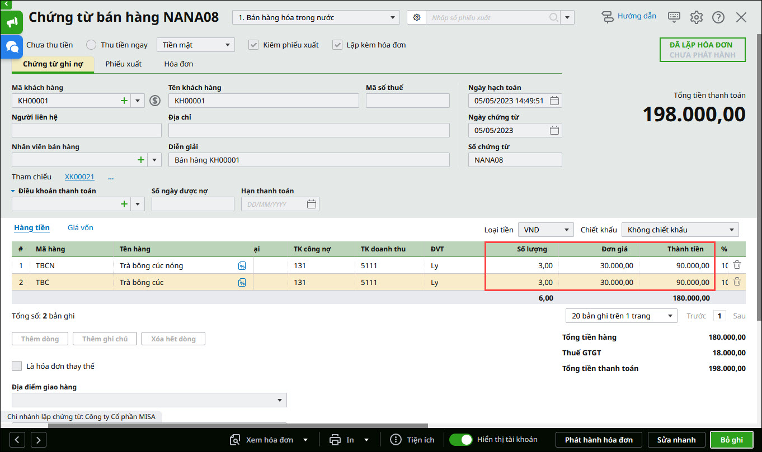Open the Tiền mặt payment method dropdown
762x452 pixels.
point(195,45)
